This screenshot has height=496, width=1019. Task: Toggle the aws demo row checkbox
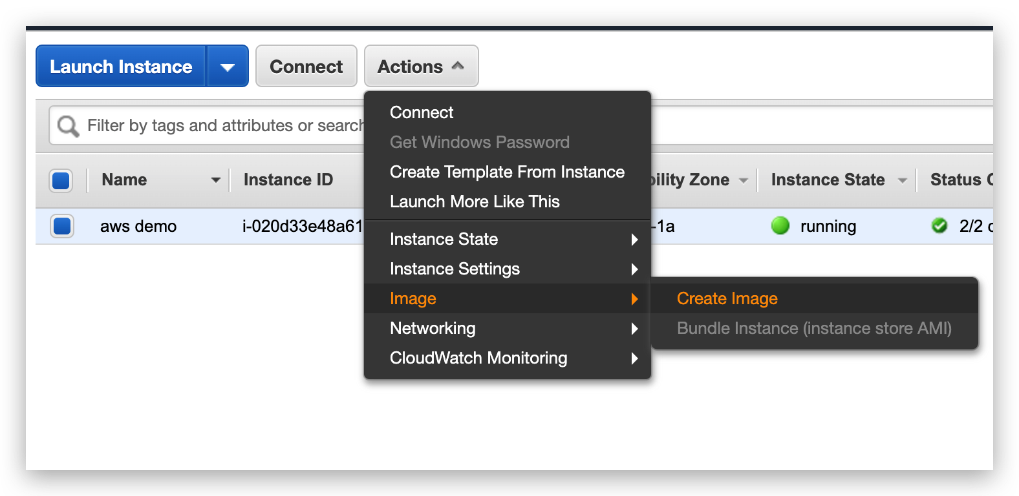point(62,226)
